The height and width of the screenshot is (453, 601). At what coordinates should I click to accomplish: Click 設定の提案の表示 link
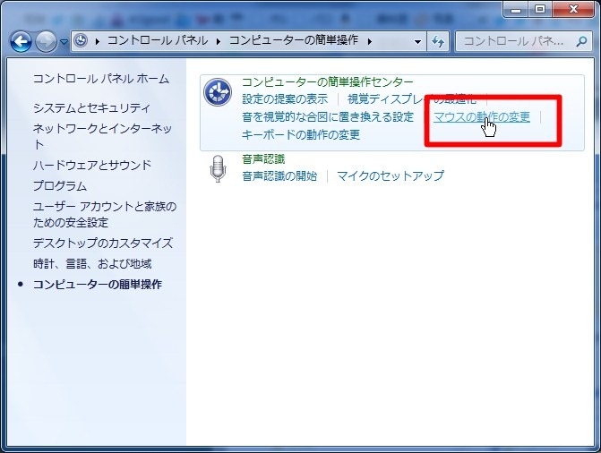tap(285, 99)
